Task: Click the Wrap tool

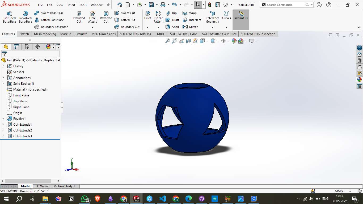Action: 190,13
